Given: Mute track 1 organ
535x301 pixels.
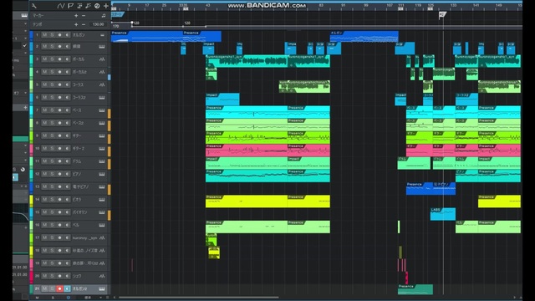Looking at the screenshot, I should coord(44,35).
